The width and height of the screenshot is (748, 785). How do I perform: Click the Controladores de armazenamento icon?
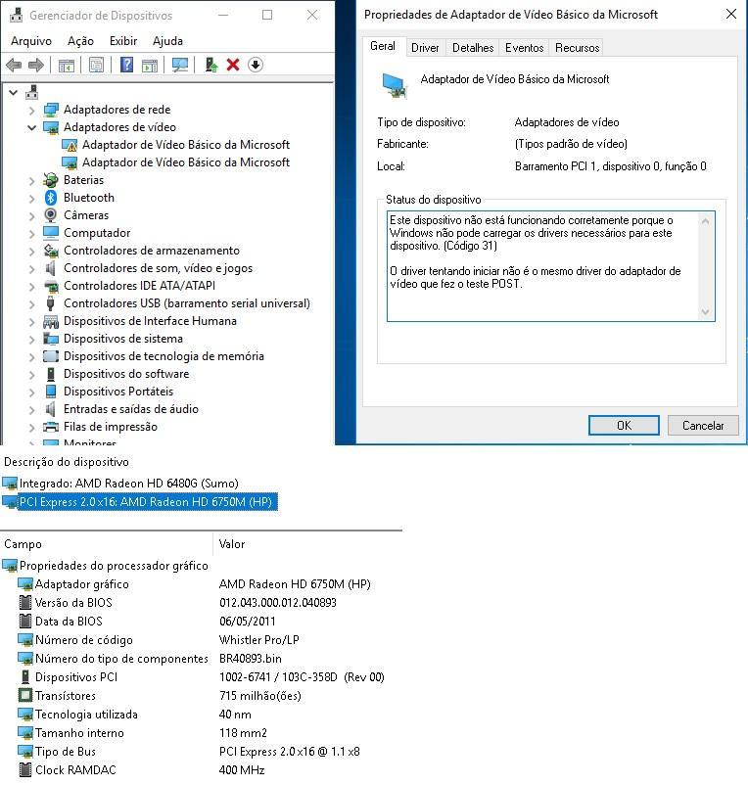51,251
